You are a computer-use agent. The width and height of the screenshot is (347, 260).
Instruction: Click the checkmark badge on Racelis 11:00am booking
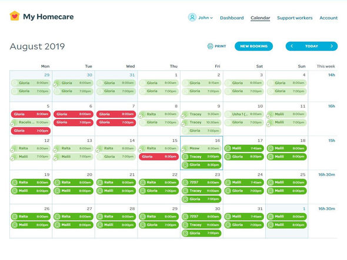point(12,124)
